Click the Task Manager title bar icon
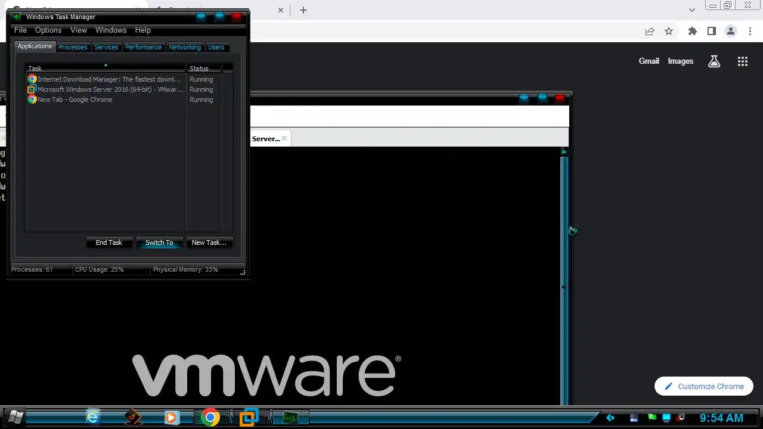This screenshot has height=429, width=763. pos(17,17)
